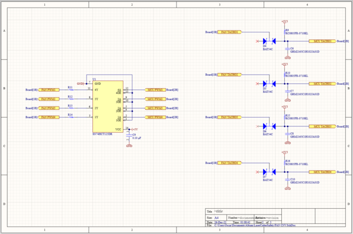
Task: Click the GND power port left of U1
Action: click(x=81, y=83)
